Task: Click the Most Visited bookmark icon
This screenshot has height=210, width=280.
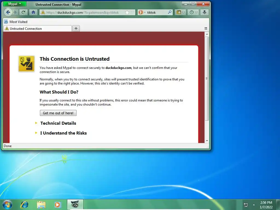Action: coord(6,22)
